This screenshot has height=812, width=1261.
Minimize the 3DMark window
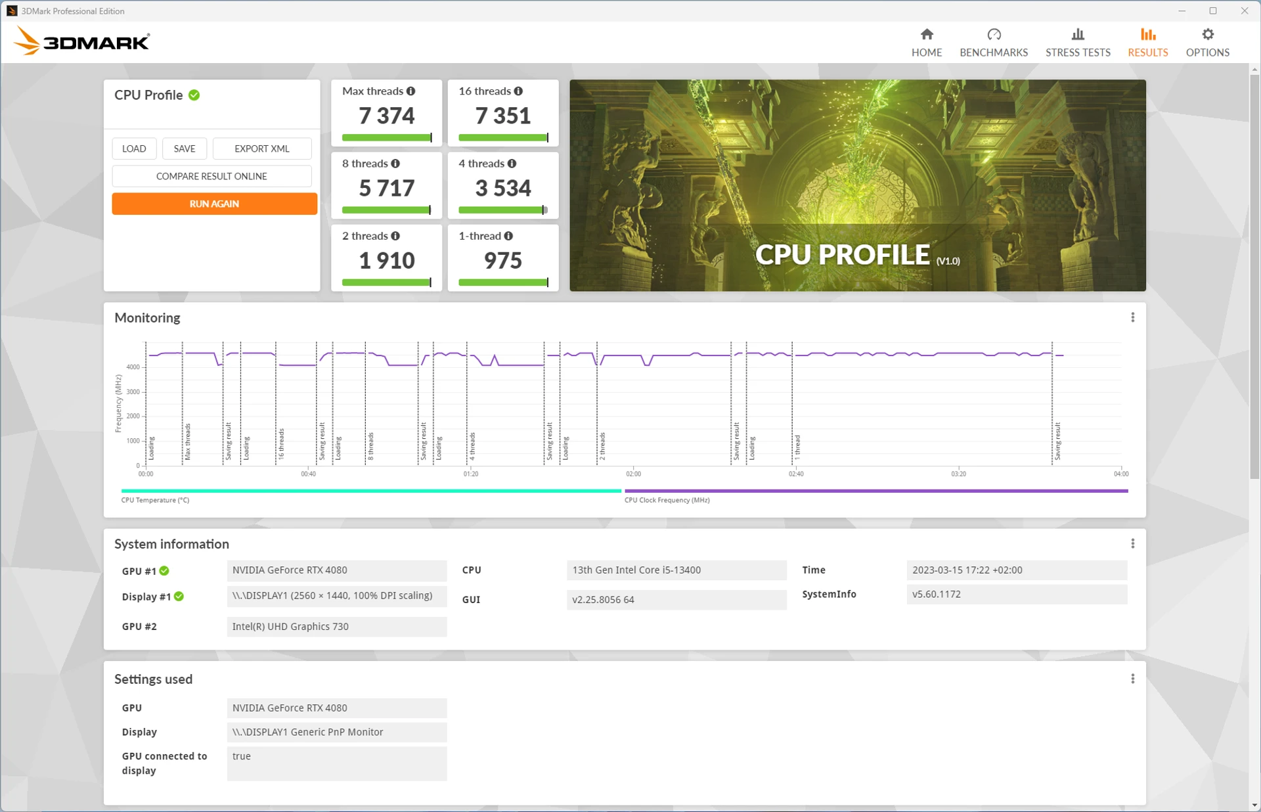[x=1182, y=11]
